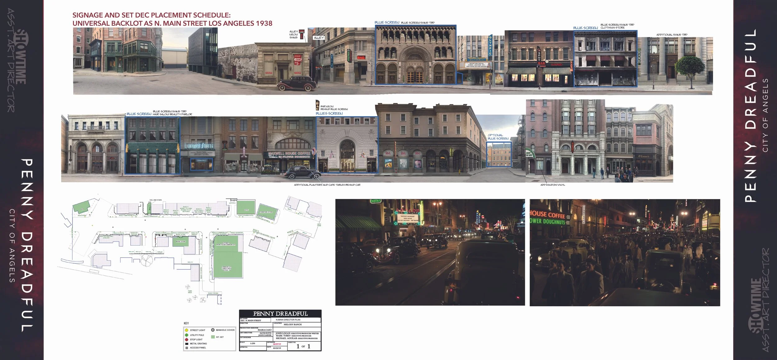The height and width of the screenshot is (360, 777).
Task: Click the red revision date 06/07/19
Action: pyautogui.click(x=277, y=344)
